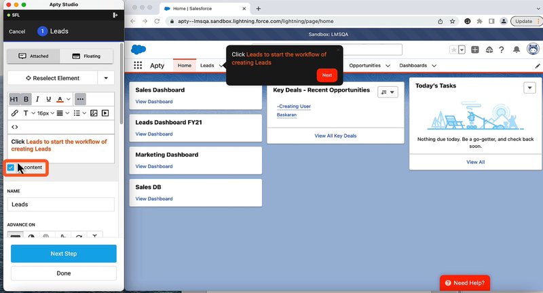This screenshot has height=293, width=543.
Task: Open the Opportunities navigation tab
Action: (x=370, y=66)
